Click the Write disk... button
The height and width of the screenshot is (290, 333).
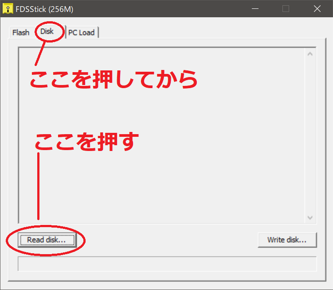pyautogui.click(x=287, y=240)
